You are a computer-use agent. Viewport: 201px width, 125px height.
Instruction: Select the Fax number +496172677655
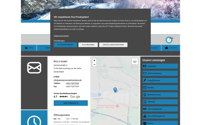(x=72, y=86)
